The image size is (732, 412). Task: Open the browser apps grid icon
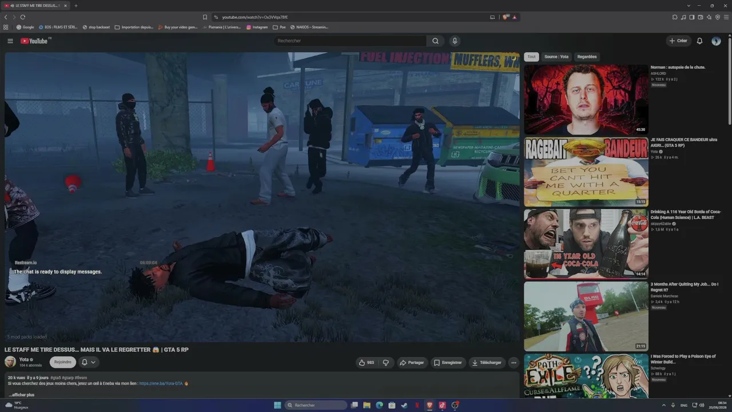click(6, 27)
